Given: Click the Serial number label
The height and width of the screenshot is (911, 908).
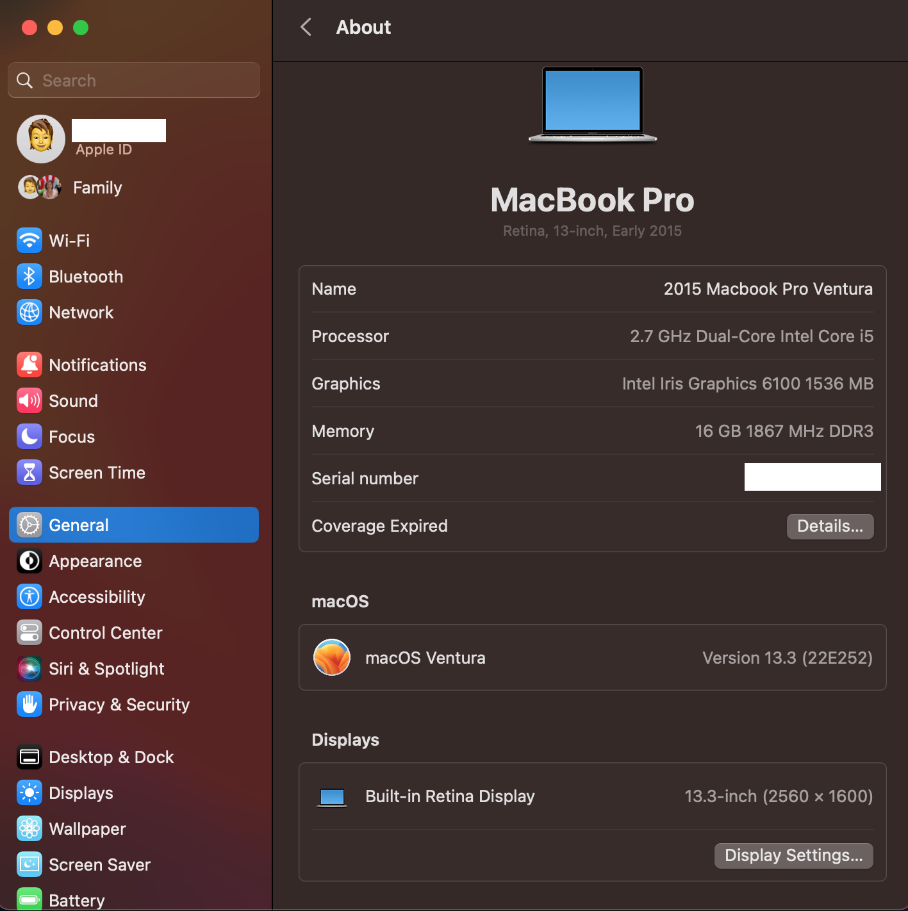Looking at the screenshot, I should point(365,479).
